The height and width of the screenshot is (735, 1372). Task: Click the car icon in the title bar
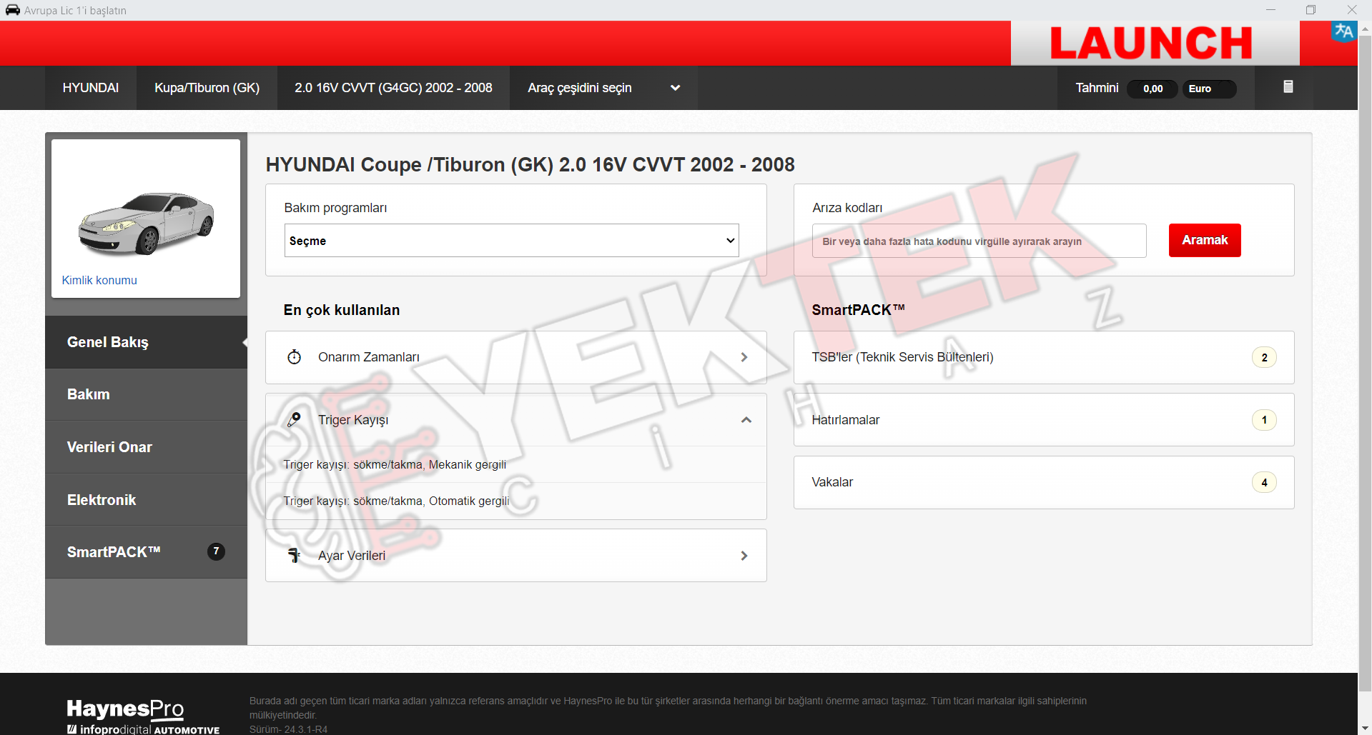13,10
